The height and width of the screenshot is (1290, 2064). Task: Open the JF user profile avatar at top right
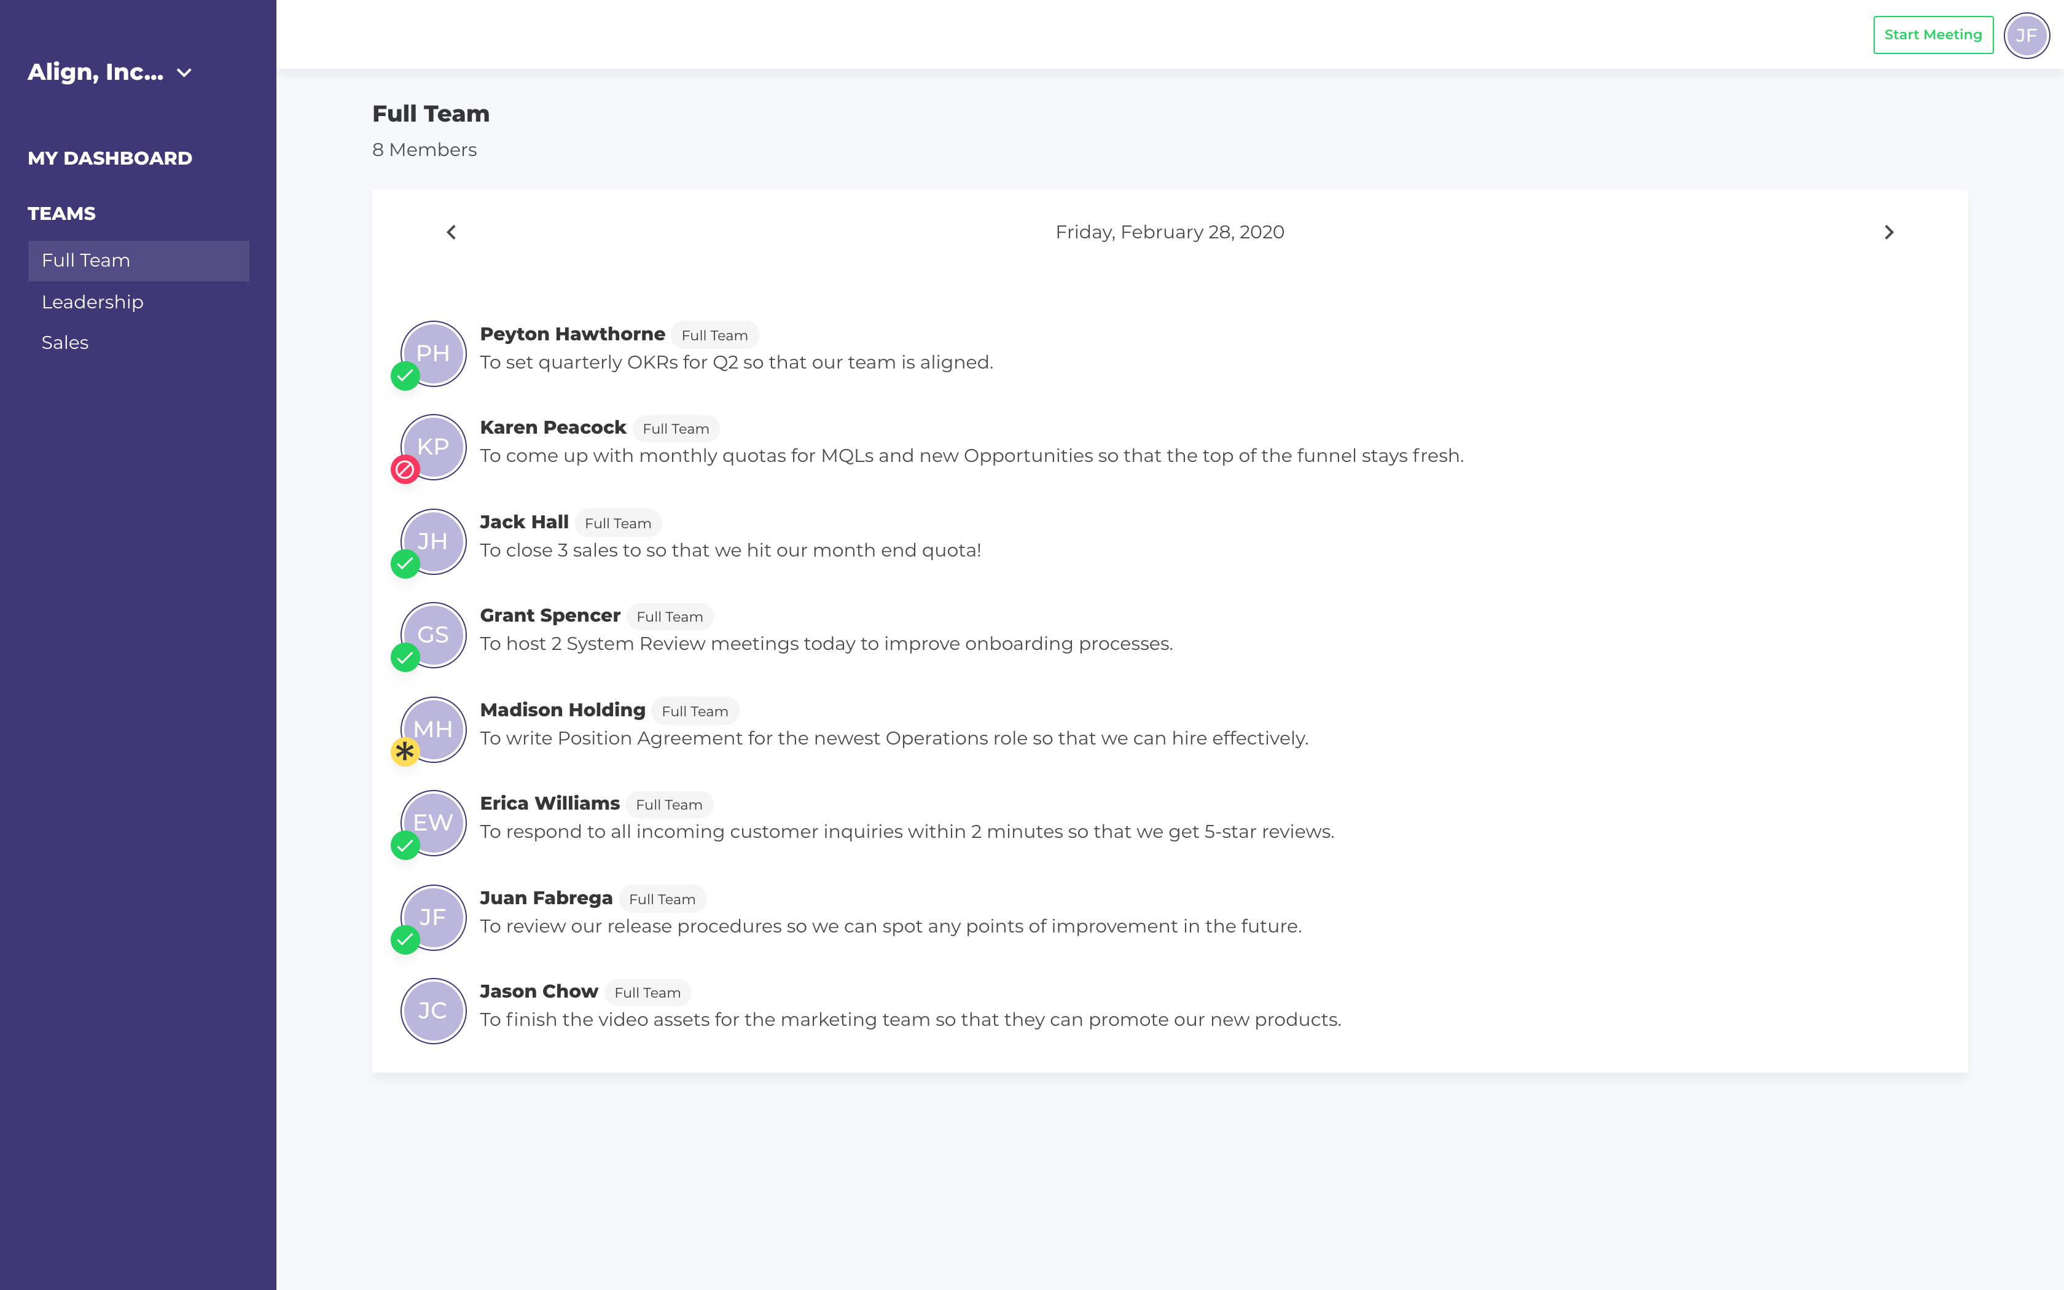2026,35
